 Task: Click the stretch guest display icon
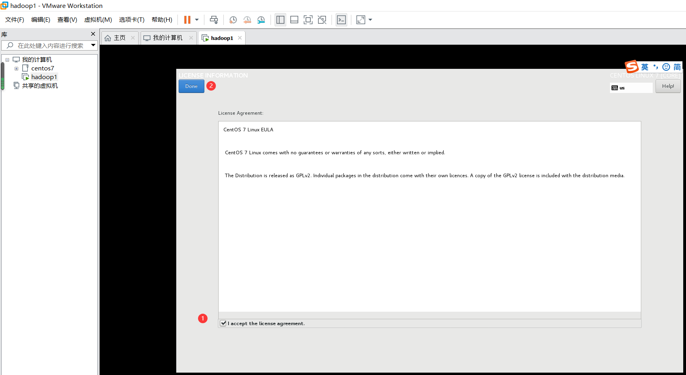click(361, 20)
